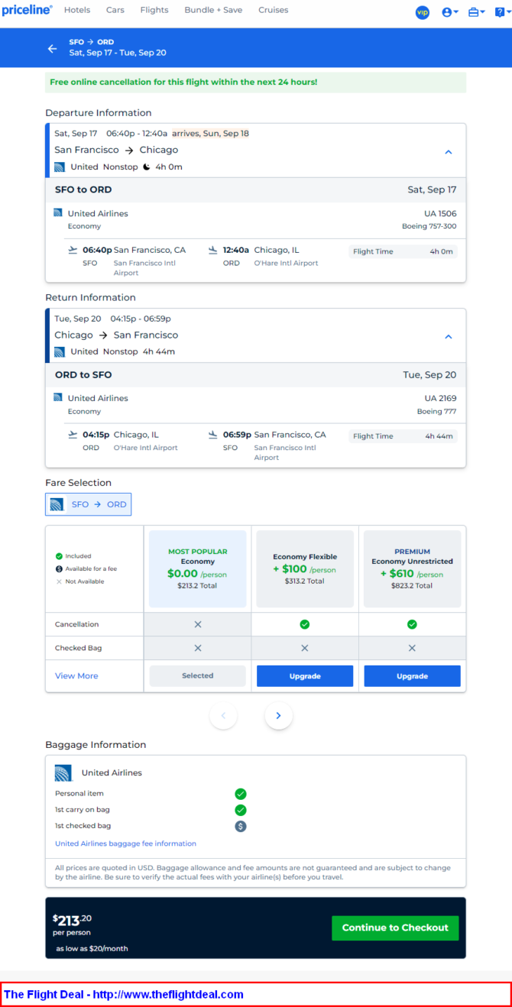
Task: Click the ORD takeoff plane icon on return
Action: pos(73,435)
